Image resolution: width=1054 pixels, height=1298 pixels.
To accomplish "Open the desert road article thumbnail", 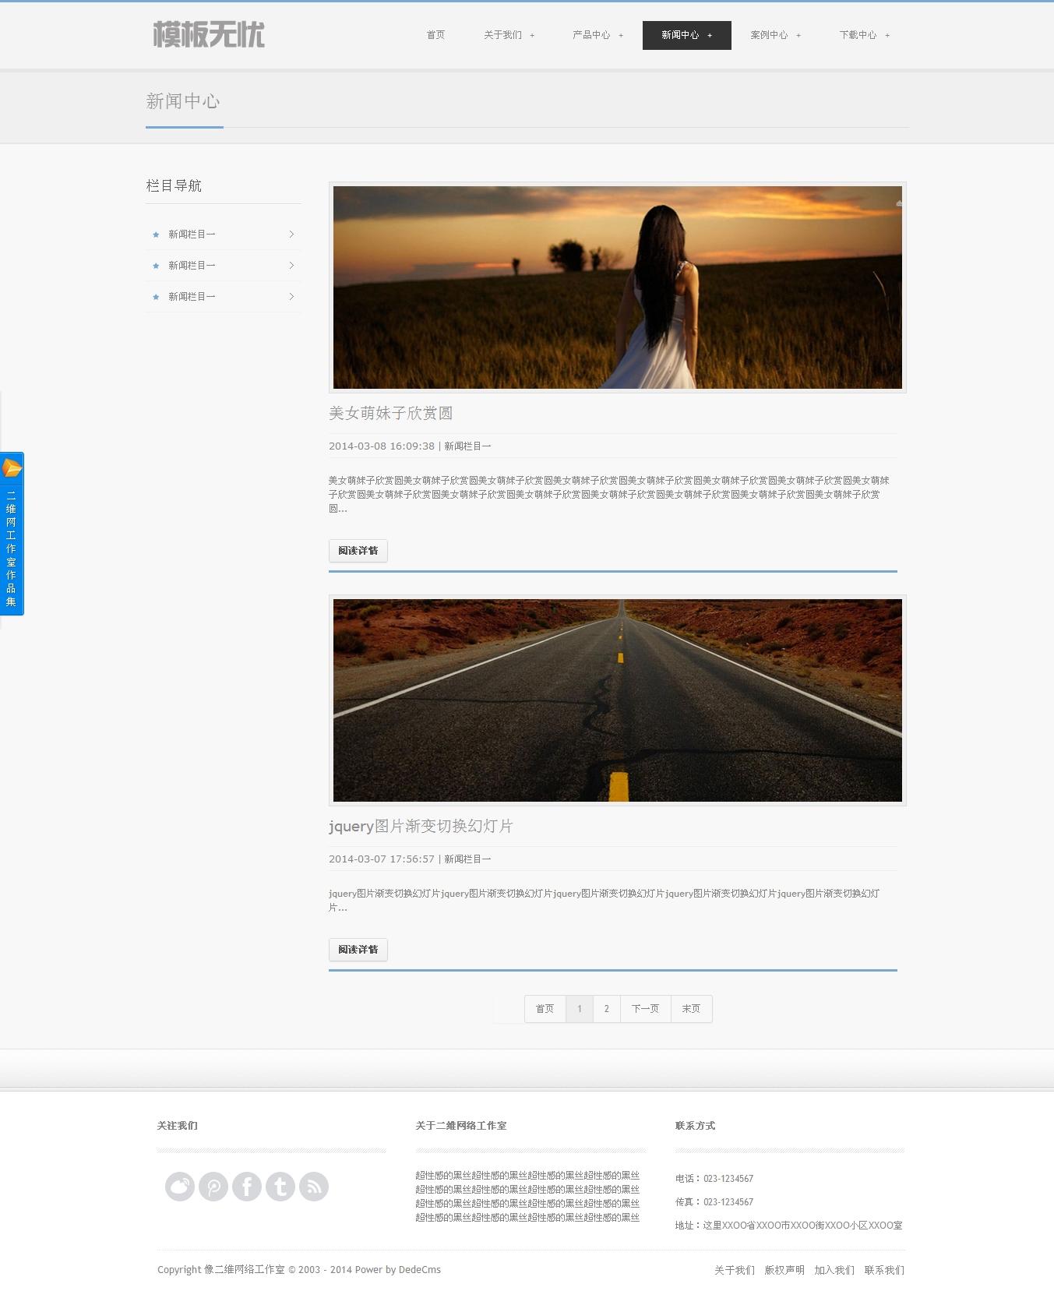I will tap(617, 700).
